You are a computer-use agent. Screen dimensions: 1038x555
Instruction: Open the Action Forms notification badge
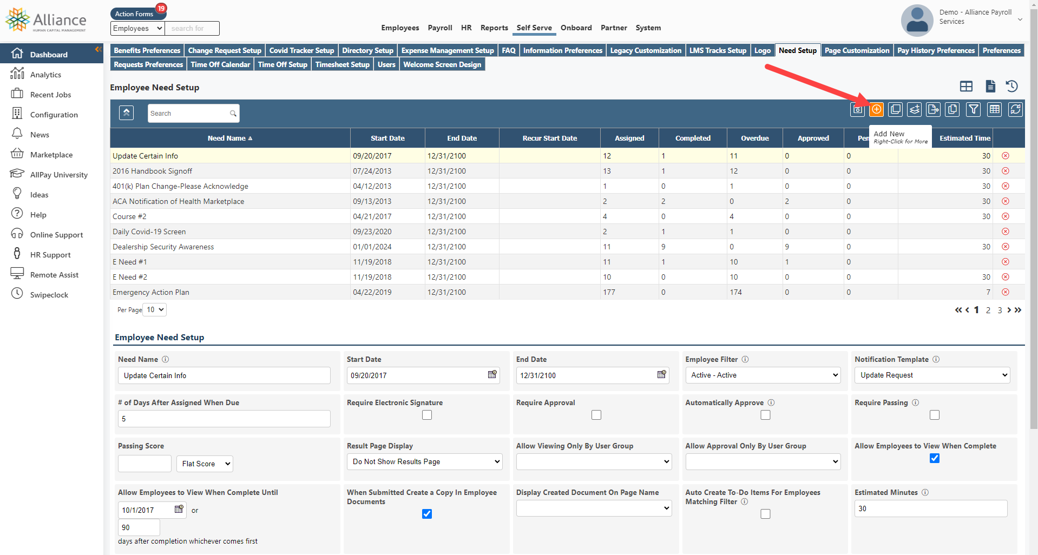pos(161,8)
